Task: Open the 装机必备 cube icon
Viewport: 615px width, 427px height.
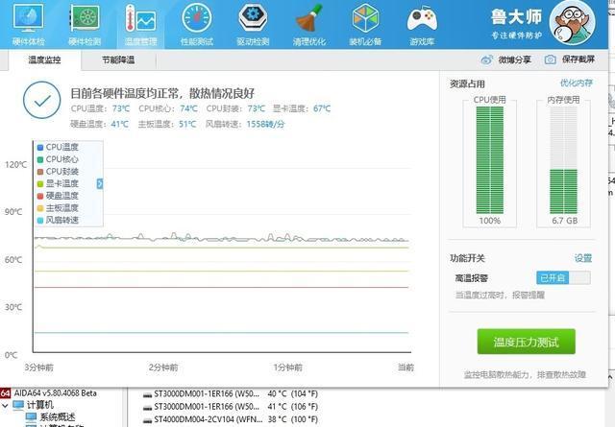Action: (x=365, y=18)
